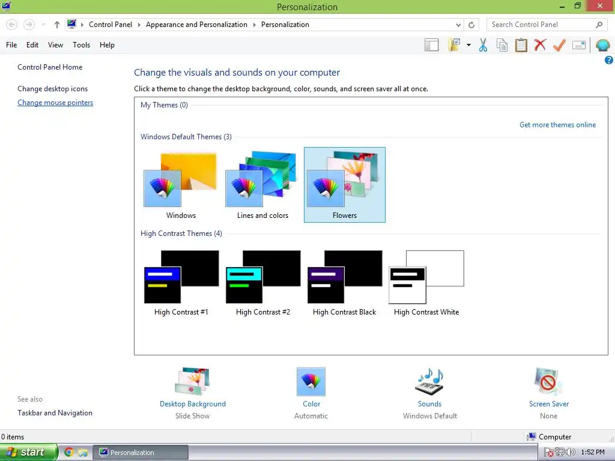Open Taskbar and Navigation link
615x461 pixels.
pyautogui.click(x=55, y=413)
